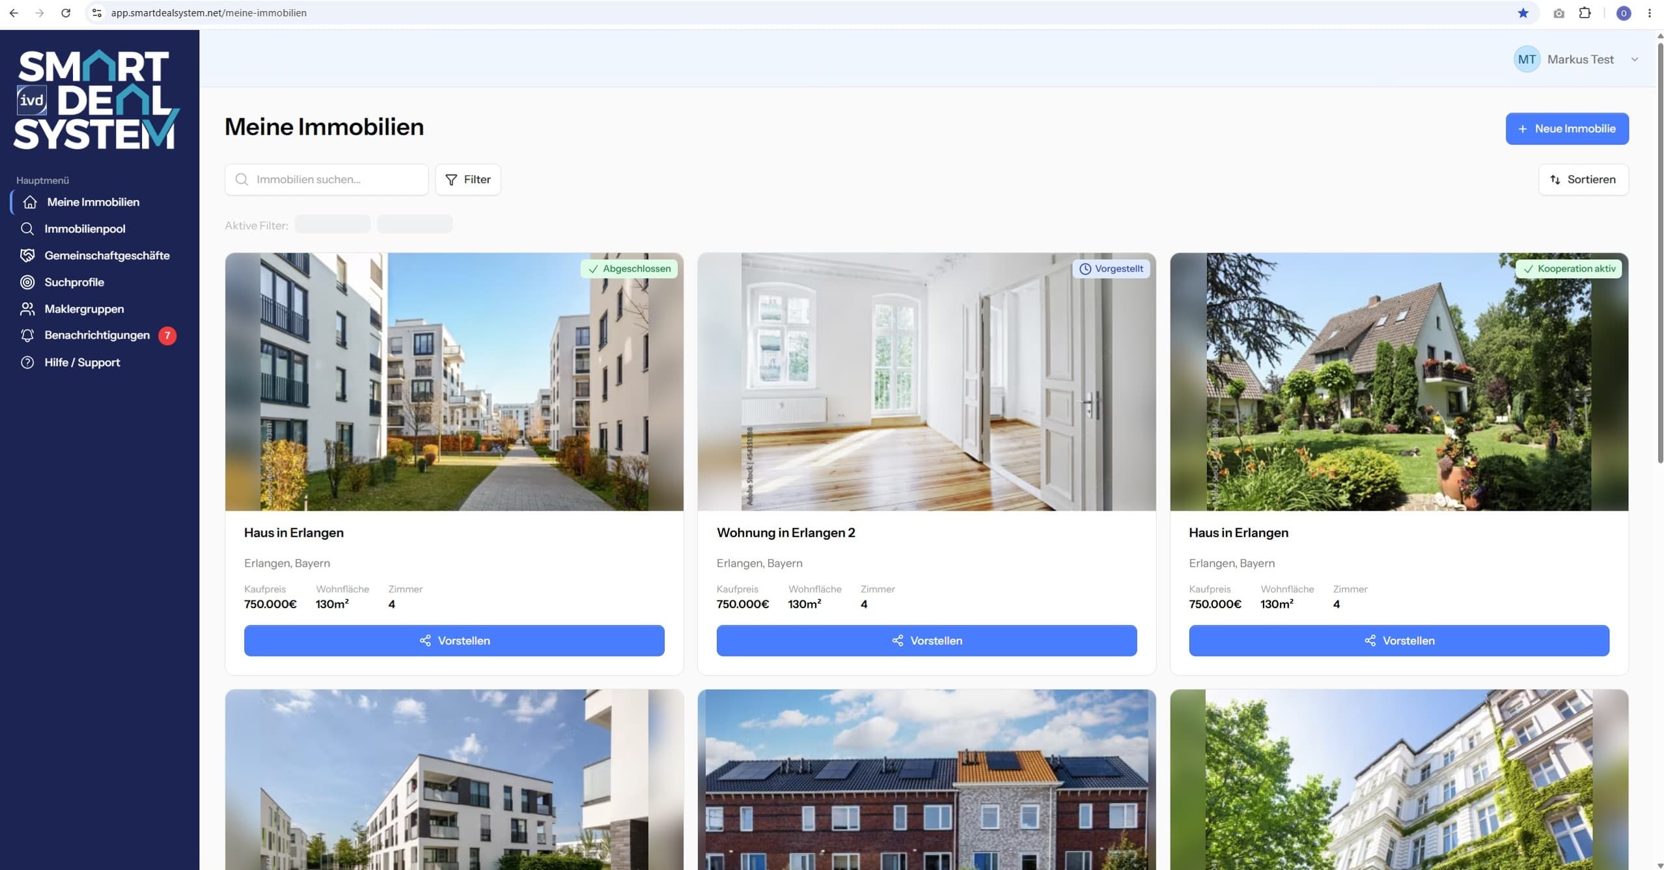This screenshot has height=870, width=1664.
Task: Expand the Markus Test account chevron
Action: [1635, 59]
